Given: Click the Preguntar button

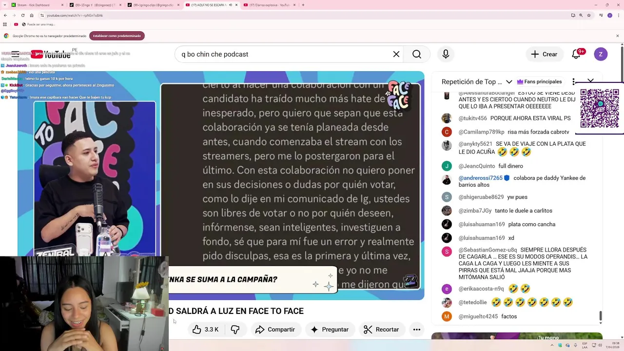Looking at the screenshot, I should [x=330, y=330].
